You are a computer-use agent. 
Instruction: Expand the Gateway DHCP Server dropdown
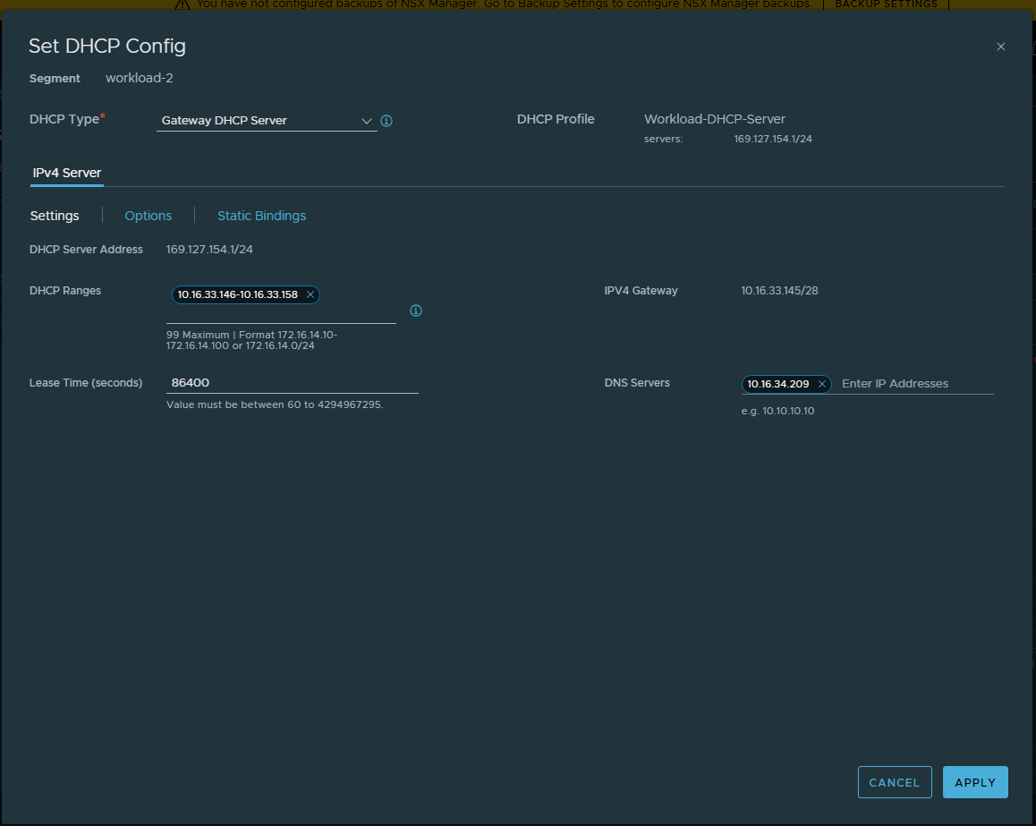click(x=267, y=120)
